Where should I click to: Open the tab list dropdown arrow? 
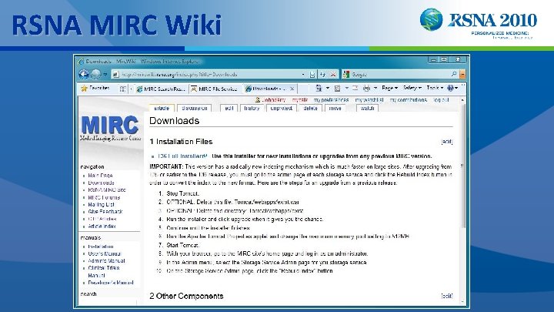tap(131, 89)
